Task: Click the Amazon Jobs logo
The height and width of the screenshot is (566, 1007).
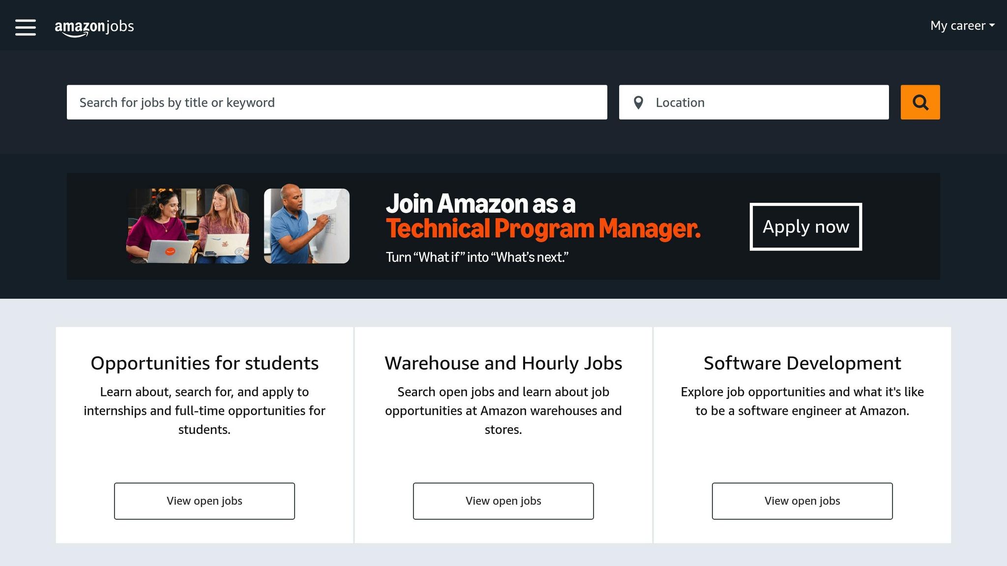Action: (94, 27)
